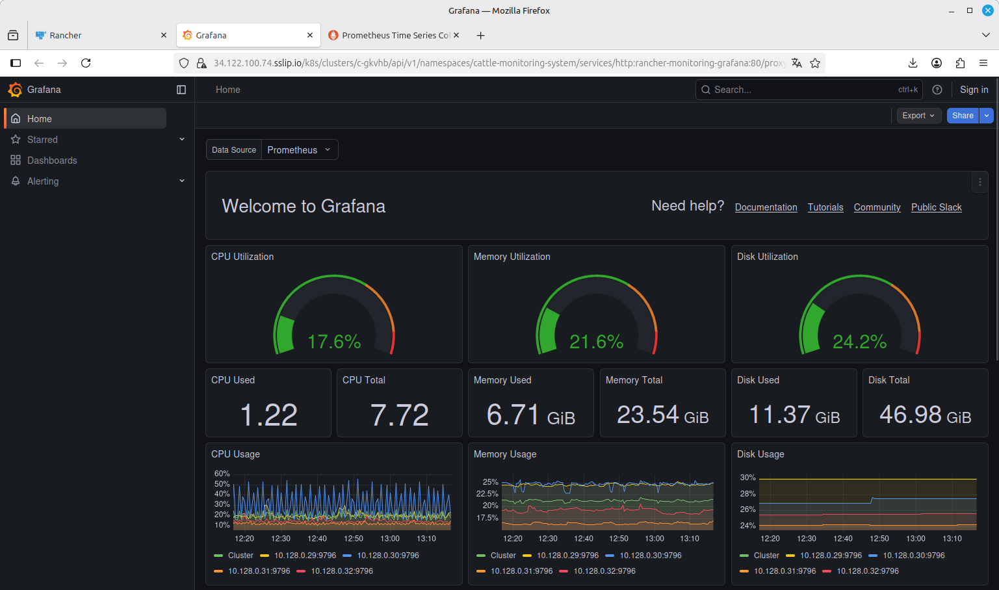Toggle Cluster series in CPU Usage legend
The width and height of the screenshot is (999, 590).
click(x=234, y=556)
